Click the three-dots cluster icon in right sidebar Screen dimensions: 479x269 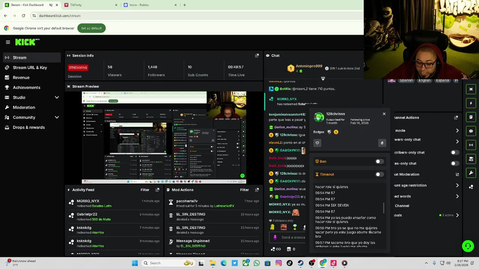tap(471, 187)
